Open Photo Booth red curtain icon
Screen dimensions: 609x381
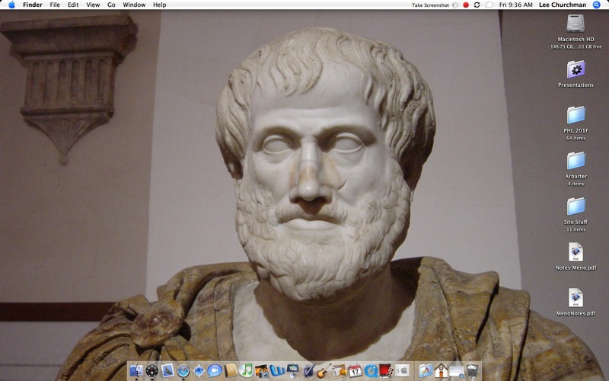point(387,370)
